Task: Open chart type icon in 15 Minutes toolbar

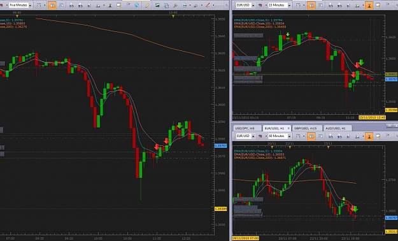Action: (298, 5)
